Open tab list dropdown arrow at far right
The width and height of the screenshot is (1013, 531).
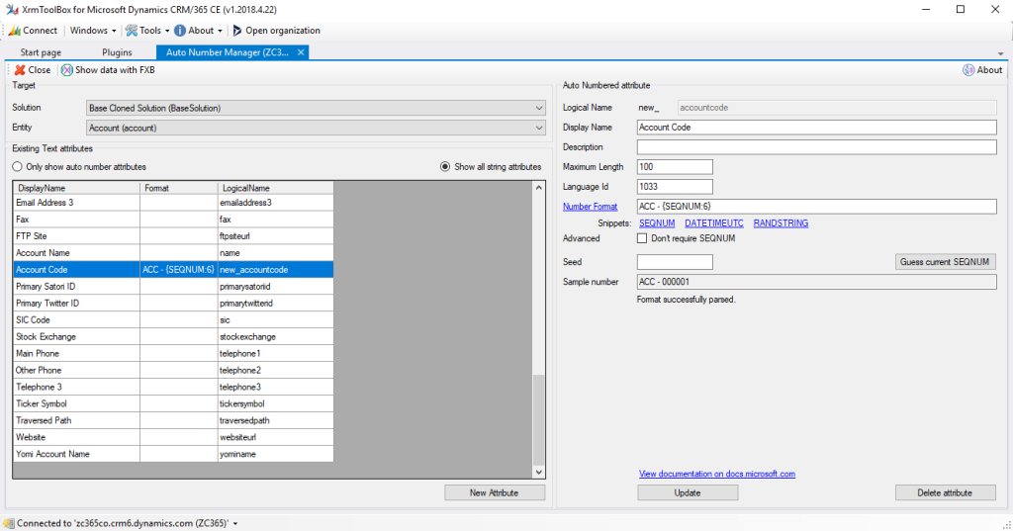coord(1000,53)
